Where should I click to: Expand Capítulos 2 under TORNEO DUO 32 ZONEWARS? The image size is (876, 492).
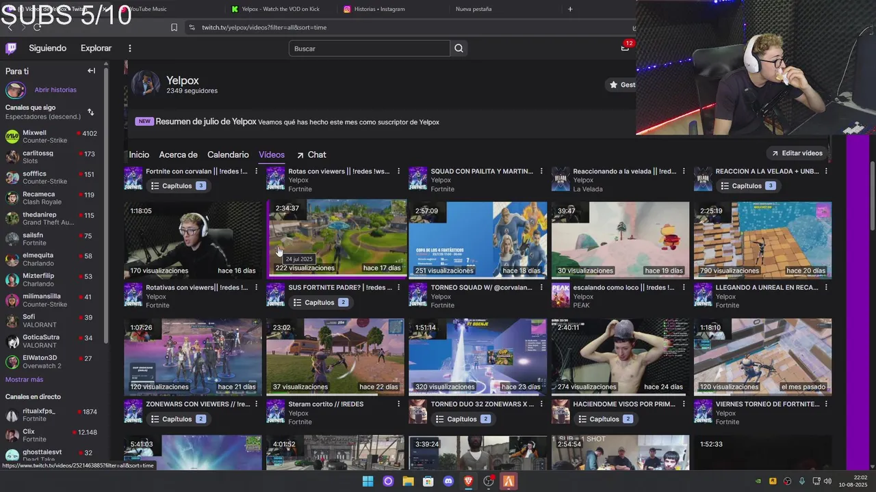point(463,419)
